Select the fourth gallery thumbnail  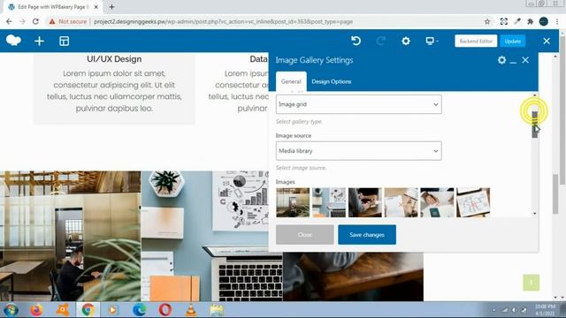(401, 202)
